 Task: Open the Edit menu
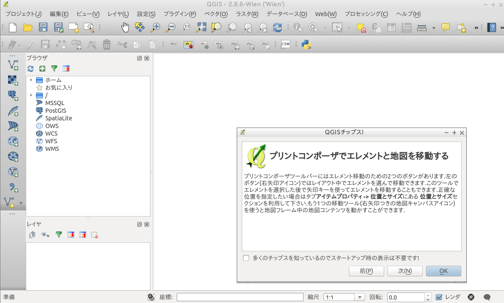click(59, 14)
